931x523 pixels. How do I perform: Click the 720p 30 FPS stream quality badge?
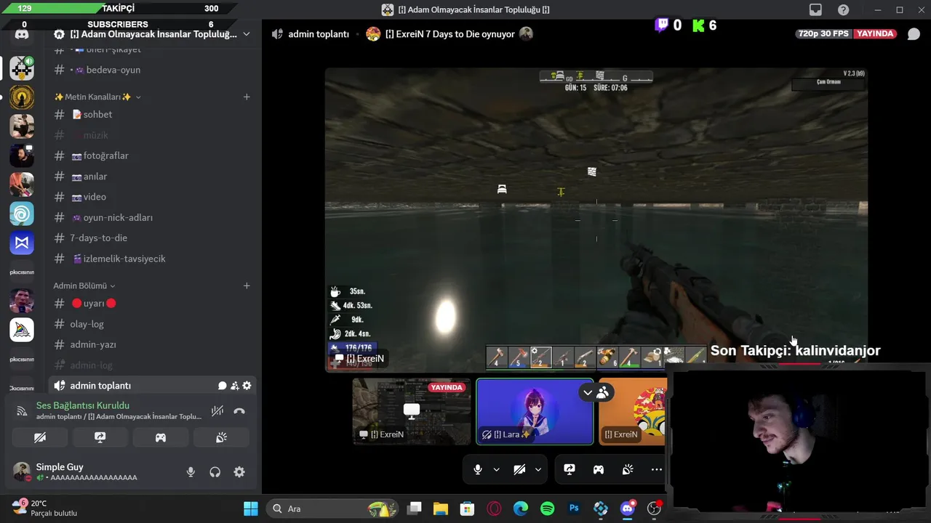point(825,34)
